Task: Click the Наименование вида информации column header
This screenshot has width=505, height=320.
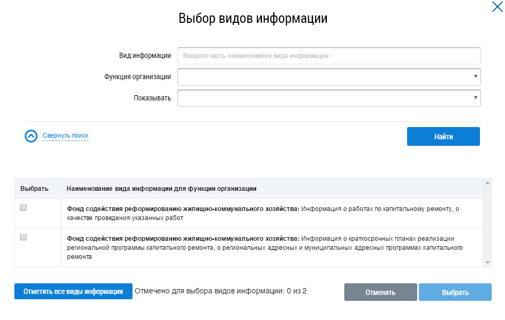Action: pos(161,189)
